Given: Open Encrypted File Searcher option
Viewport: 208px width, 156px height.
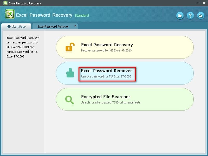Looking at the screenshot, I should tap(125, 99).
